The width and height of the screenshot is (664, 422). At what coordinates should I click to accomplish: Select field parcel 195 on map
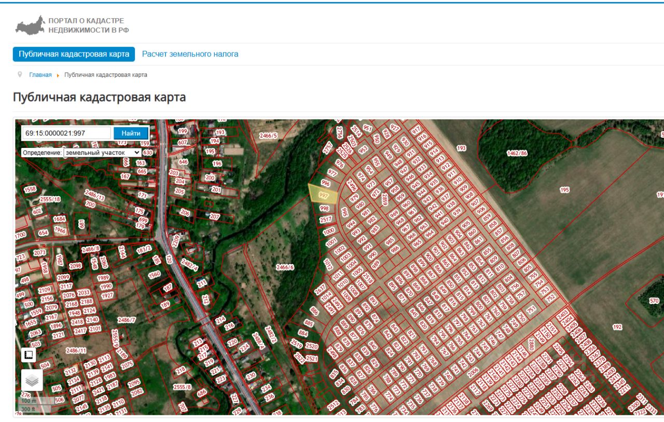tap(565, 190)
